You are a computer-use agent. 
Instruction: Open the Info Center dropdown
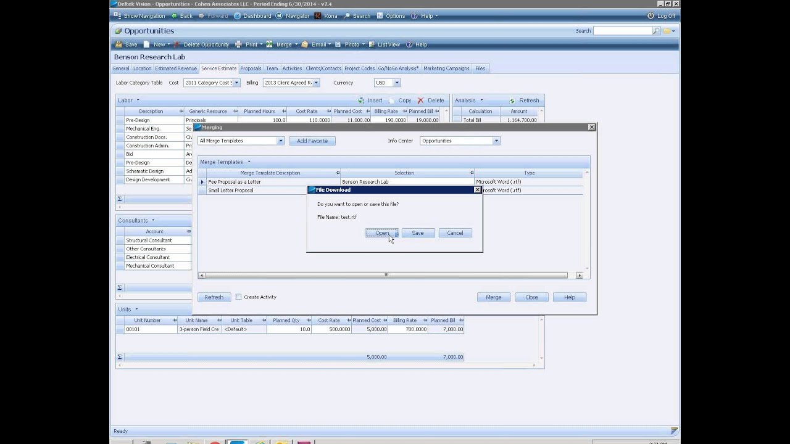pos(496,141)
